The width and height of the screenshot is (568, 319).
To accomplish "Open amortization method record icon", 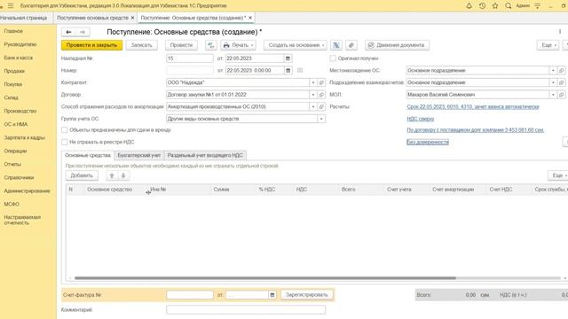I will (321, 106).
